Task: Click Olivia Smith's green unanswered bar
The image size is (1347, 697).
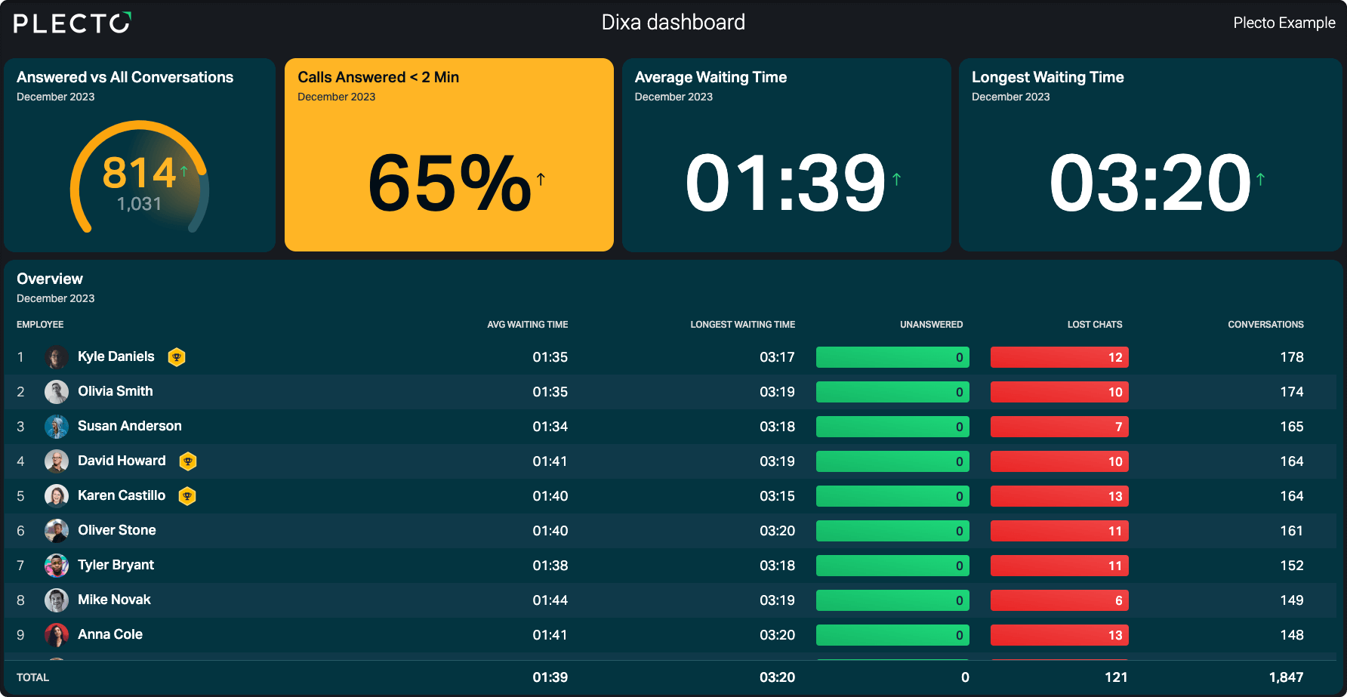Action: (892, 392)
